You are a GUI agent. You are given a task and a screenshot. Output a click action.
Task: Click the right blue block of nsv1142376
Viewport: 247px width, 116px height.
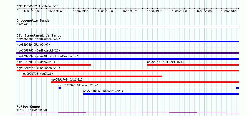pyautogui.click(x=238, y=88)
